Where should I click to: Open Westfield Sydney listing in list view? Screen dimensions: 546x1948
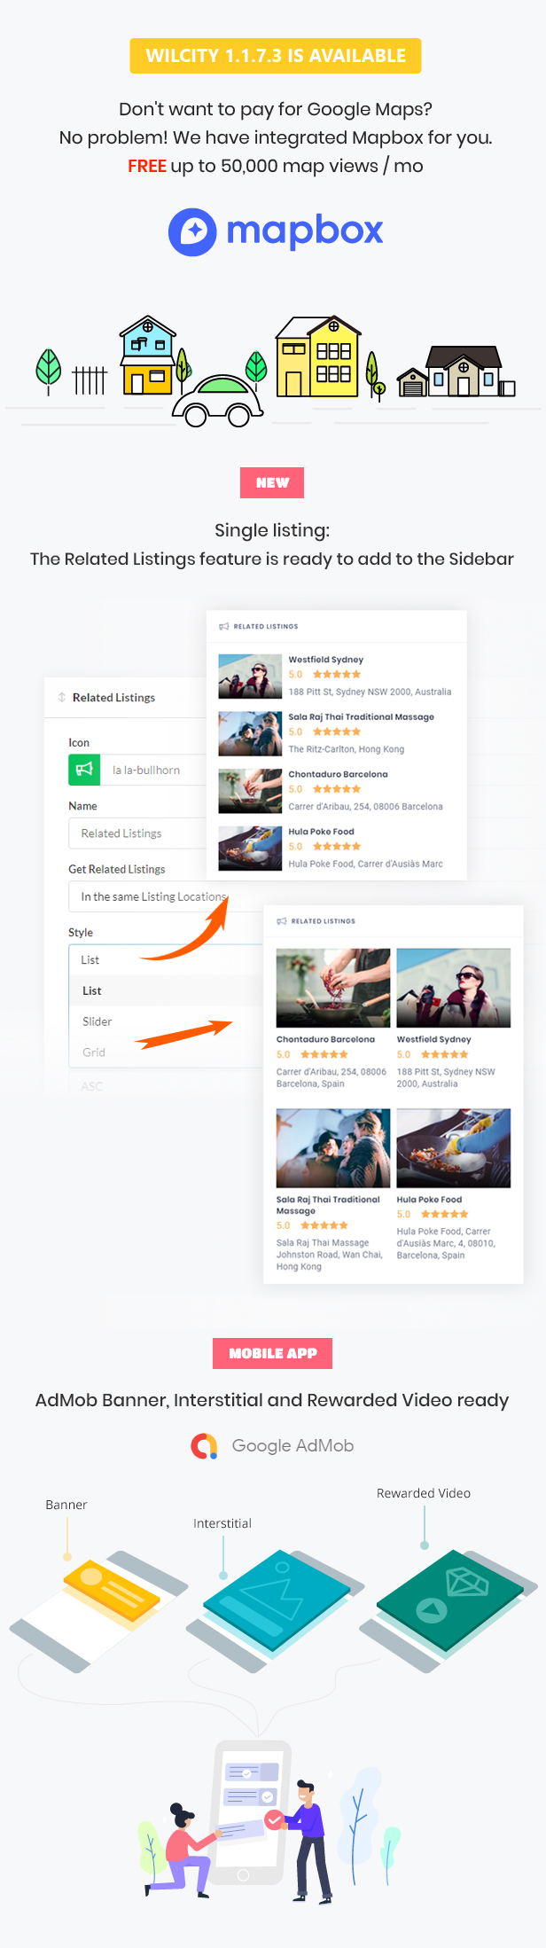[x=325, y=660]
